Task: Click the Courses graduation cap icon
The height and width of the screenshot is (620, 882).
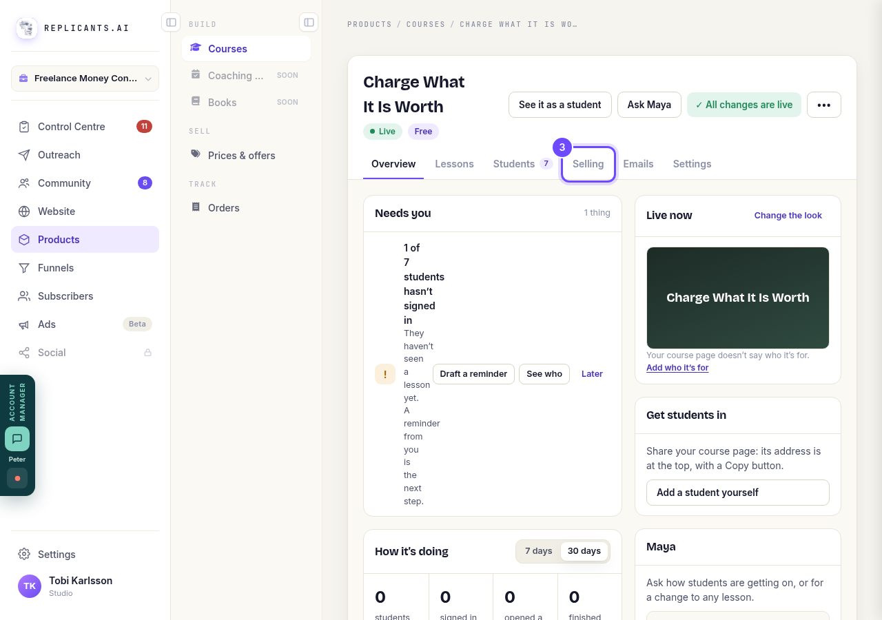Action: point(196,48)
